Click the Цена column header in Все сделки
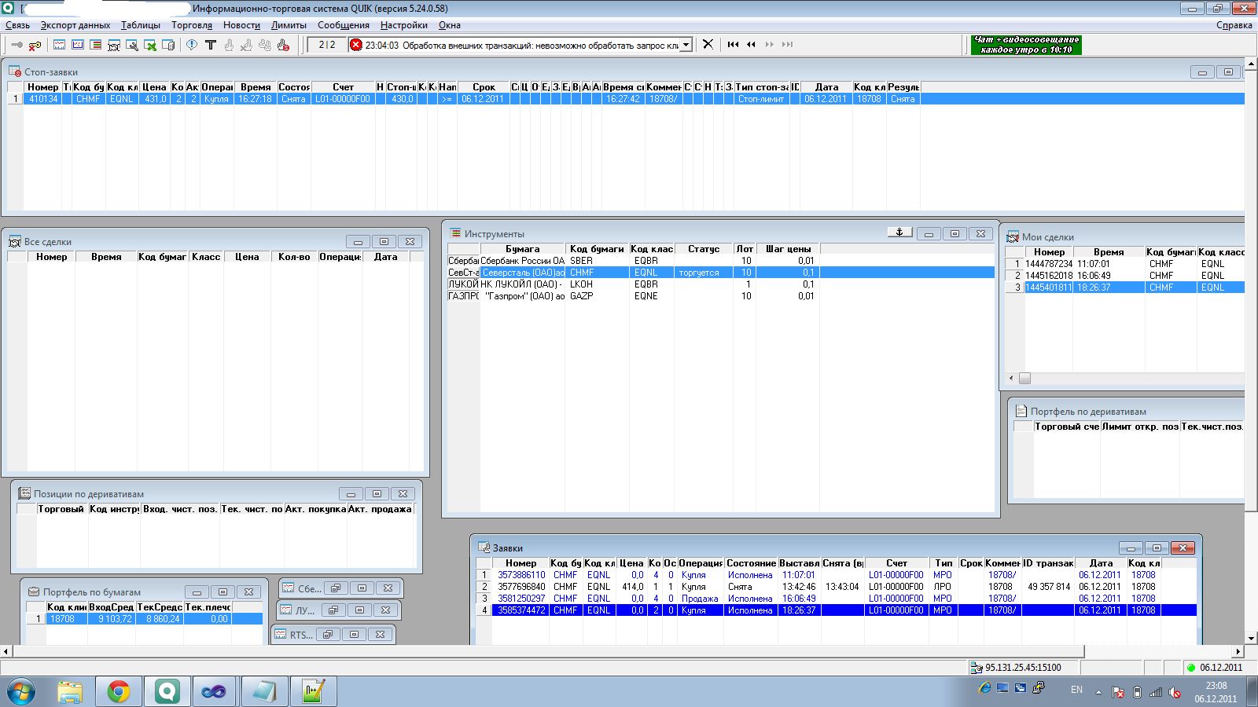 (x=247, y=257)
